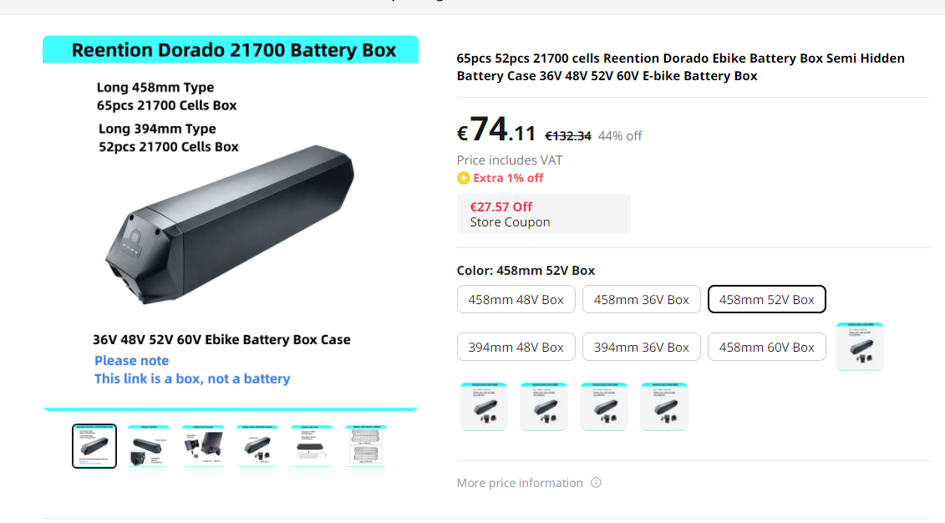Select the currently highlighted first gallery thumbnail
The height and width of the screenshot is (523, 945).
click(x=94, y=445)
